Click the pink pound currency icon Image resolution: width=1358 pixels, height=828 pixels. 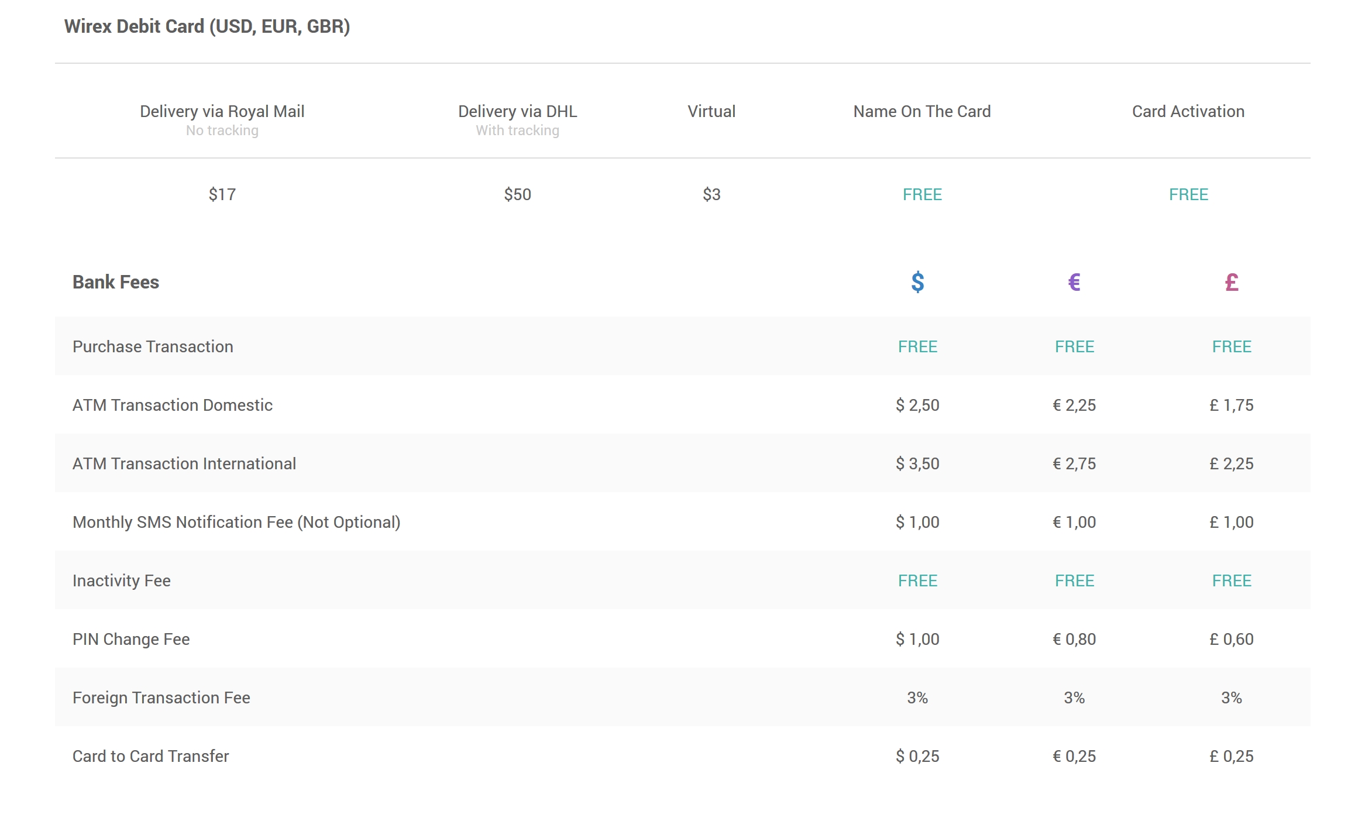point(1232,282)
